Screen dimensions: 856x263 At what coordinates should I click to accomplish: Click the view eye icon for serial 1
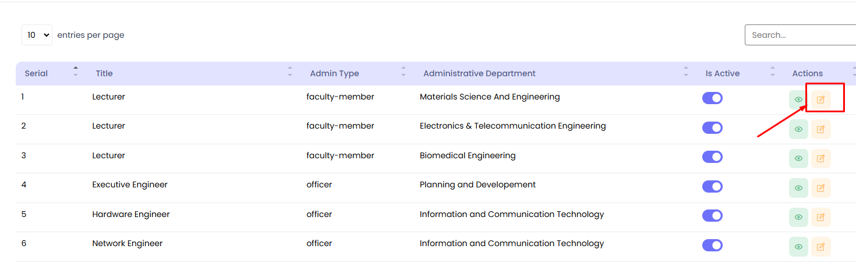click(798, 99)
